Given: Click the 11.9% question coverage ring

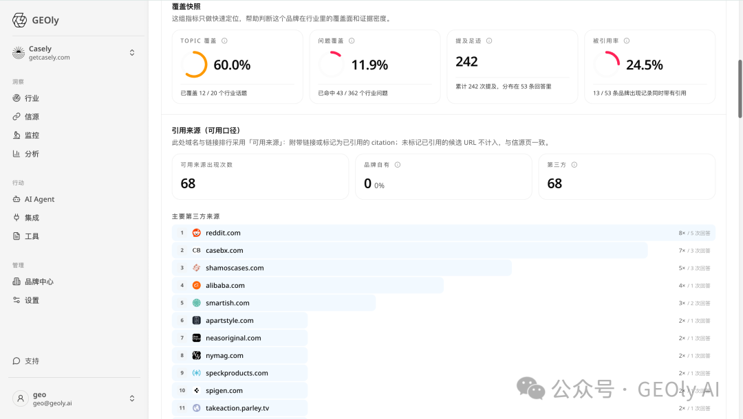Looking at the screenshot, I should [332, 65].
